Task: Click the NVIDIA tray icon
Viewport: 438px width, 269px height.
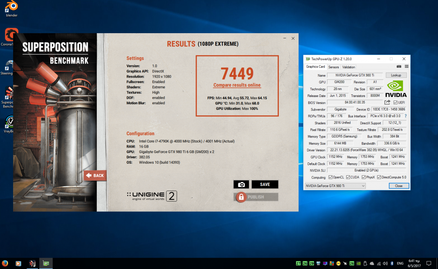Action: pyautogui.click(x=358, y=263)
